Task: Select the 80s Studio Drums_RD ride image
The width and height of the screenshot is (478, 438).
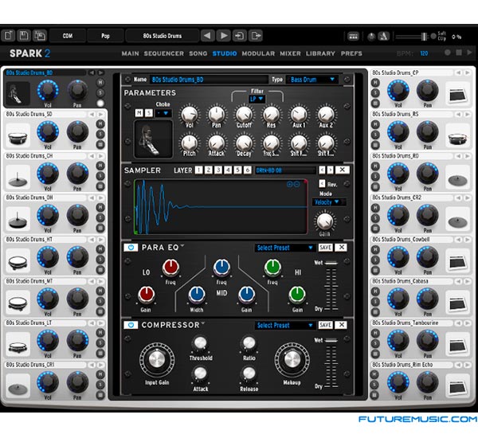Action: click(457, 178)
